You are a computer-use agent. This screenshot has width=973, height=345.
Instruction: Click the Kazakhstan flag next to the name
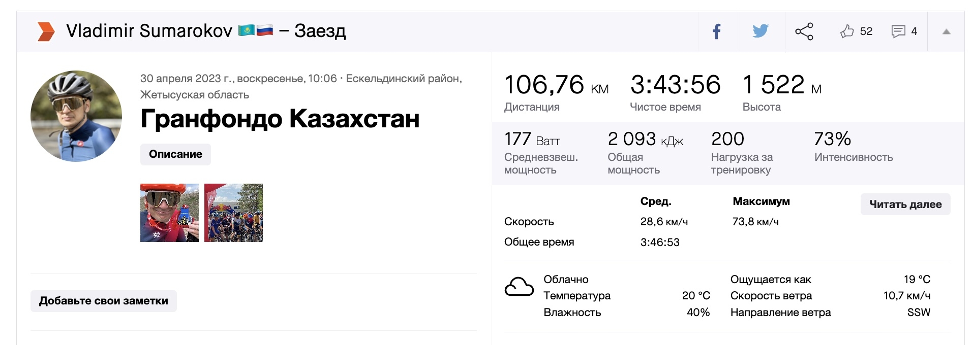[x=247, y=30]
